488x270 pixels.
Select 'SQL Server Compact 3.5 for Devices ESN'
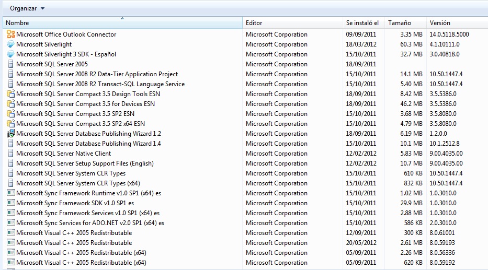pyautogui.click(x=86, y=104)
